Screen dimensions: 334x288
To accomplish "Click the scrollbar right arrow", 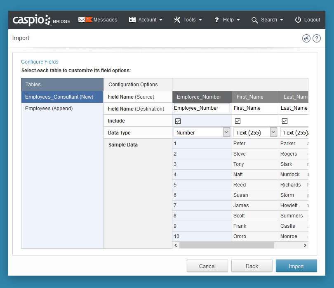I will [305, 246].
